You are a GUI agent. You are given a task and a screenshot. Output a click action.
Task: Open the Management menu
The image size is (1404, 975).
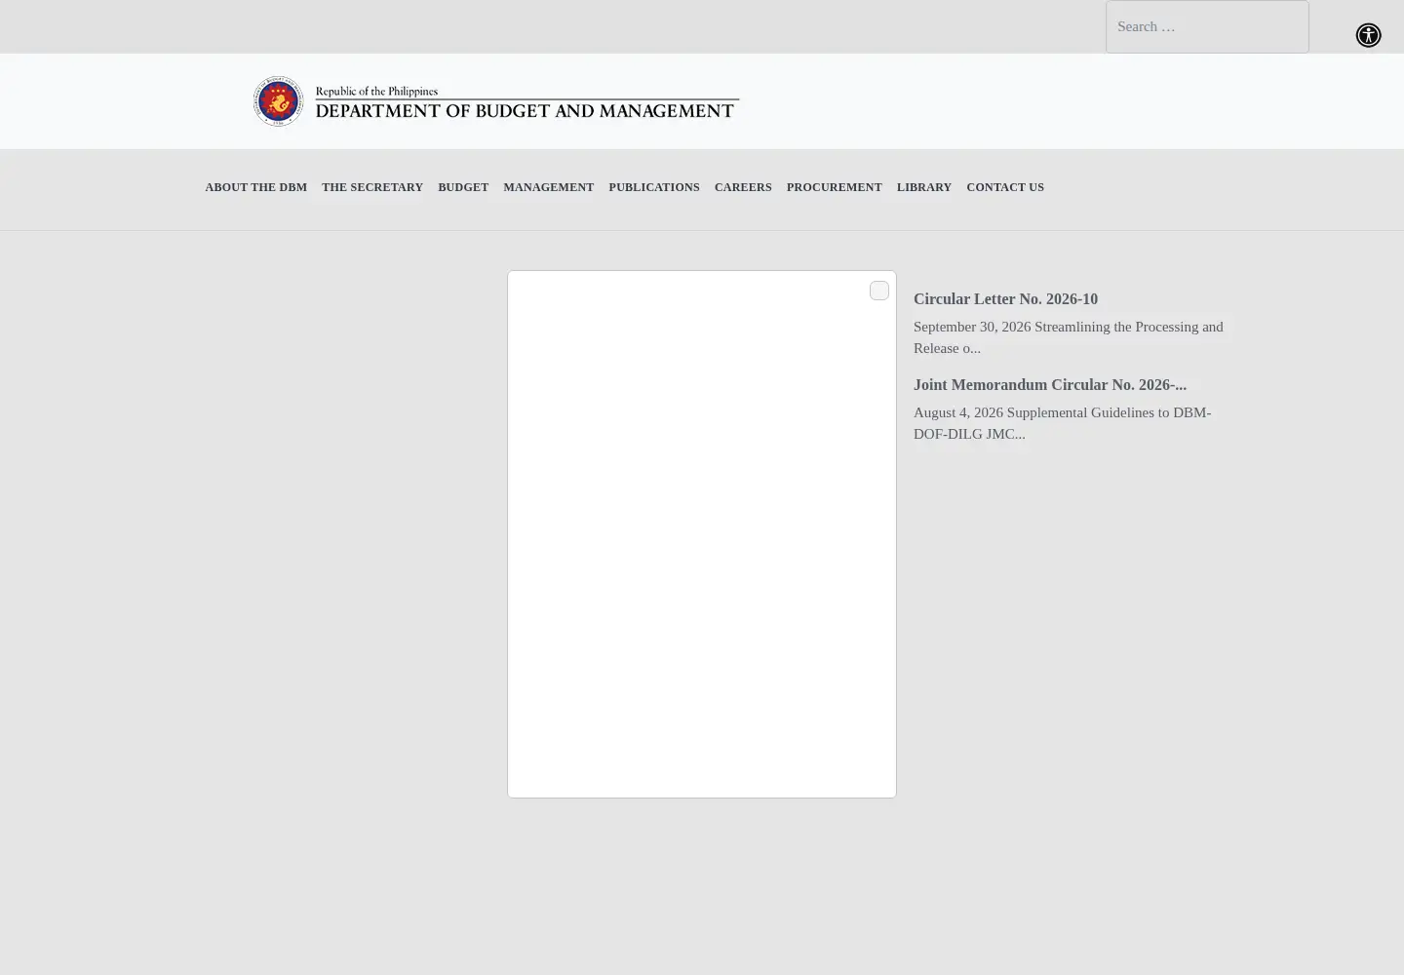click(x=548, y=187)
